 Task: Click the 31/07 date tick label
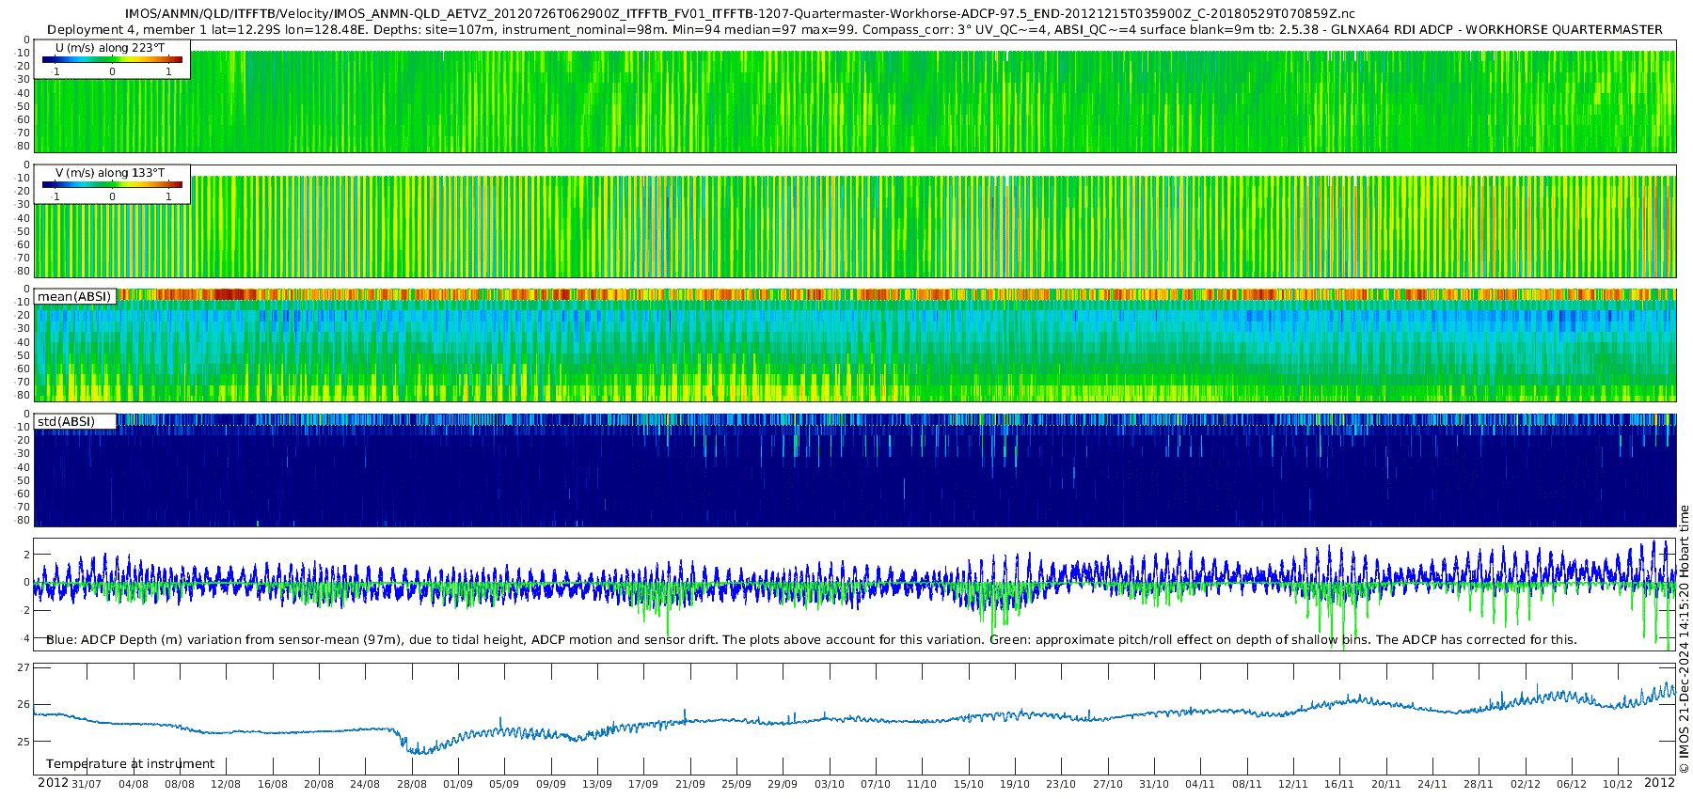[x=87, y=784]
